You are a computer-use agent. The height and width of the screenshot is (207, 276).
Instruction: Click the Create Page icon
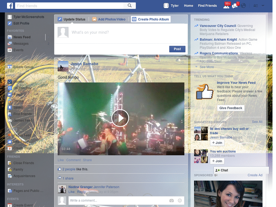pos(10,148)
